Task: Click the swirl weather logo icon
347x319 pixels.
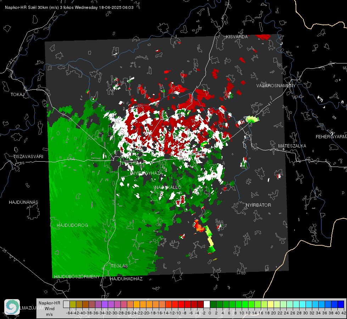Action: point(12,307)
